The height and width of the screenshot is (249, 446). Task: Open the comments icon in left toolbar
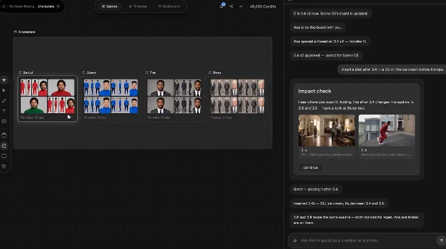(4, 156)
